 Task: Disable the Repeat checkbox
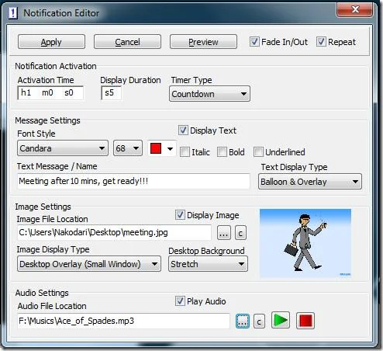pyautogui.click(x=321, y=42)
